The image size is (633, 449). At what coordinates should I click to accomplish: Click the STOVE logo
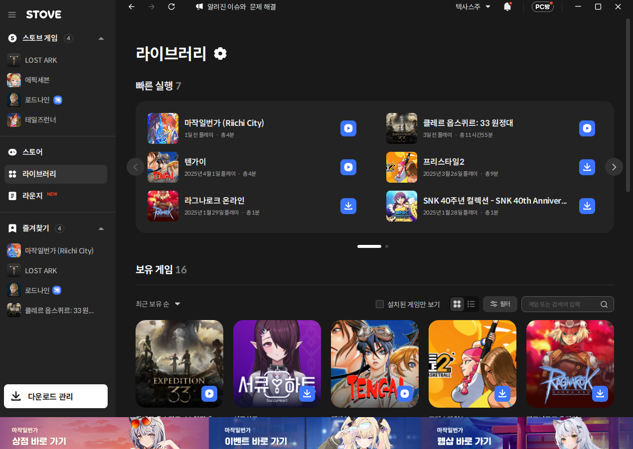[x=44, y=15]
